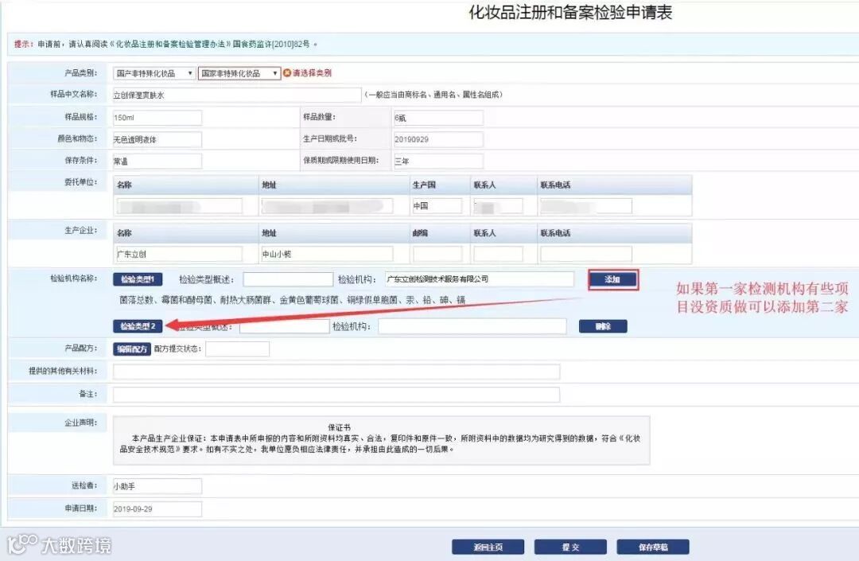859x561 pixels.
Task: Click the 生产日期或批号 field 20190929
Action: tap(438, 139)
